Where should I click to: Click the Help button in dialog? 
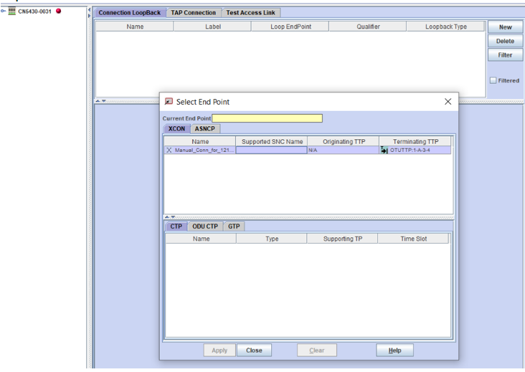tap(394, 350)
